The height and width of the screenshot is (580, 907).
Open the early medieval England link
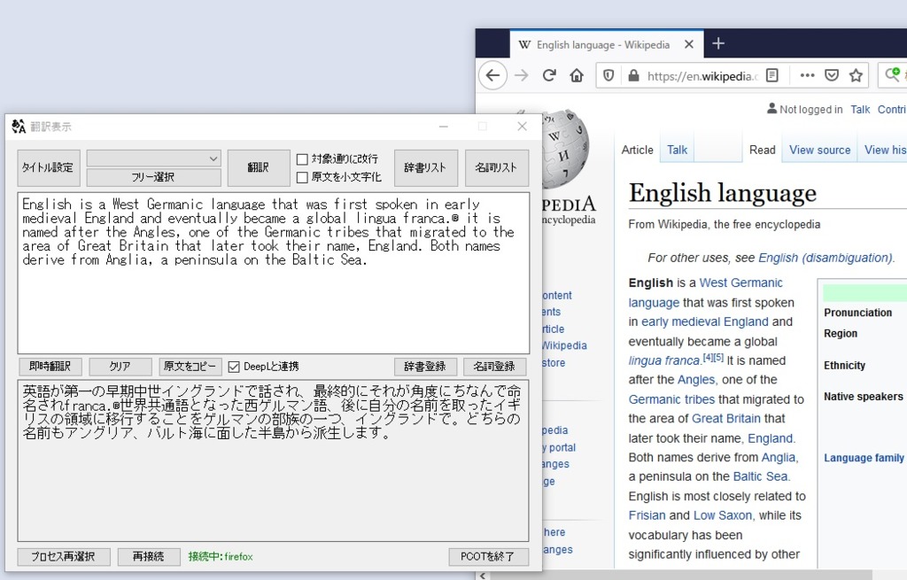tap(705, 321)
